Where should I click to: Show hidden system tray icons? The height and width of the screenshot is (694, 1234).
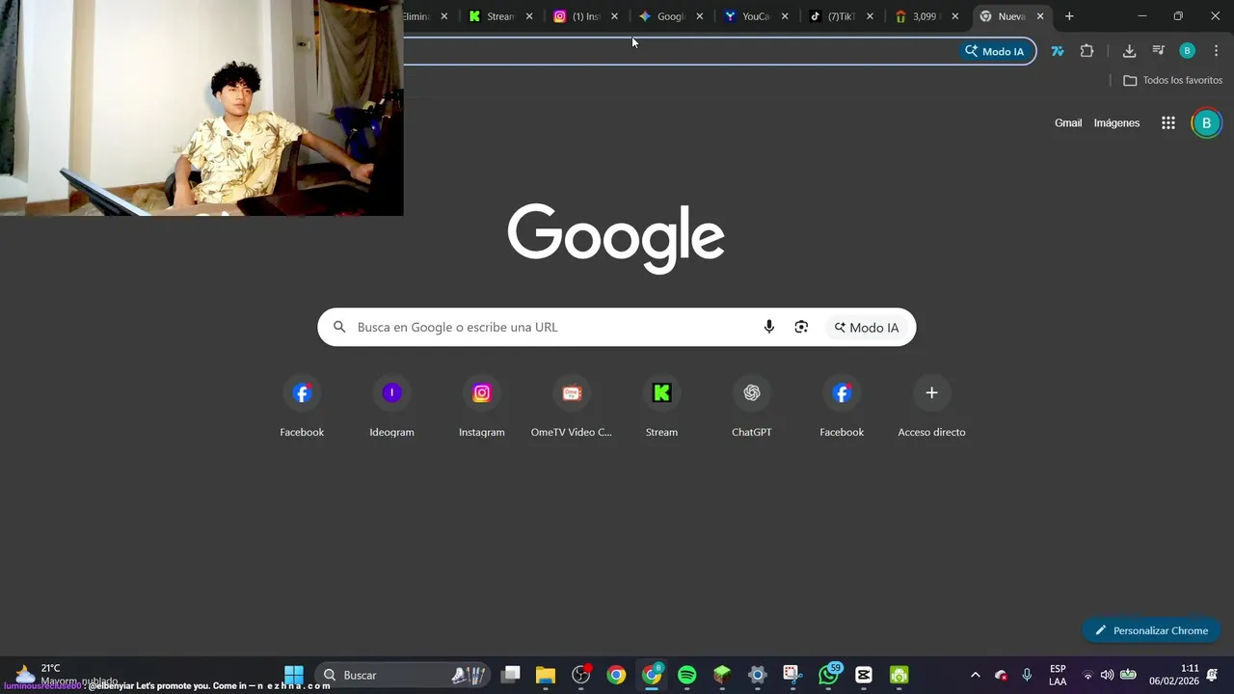click(x=975, y=675)
